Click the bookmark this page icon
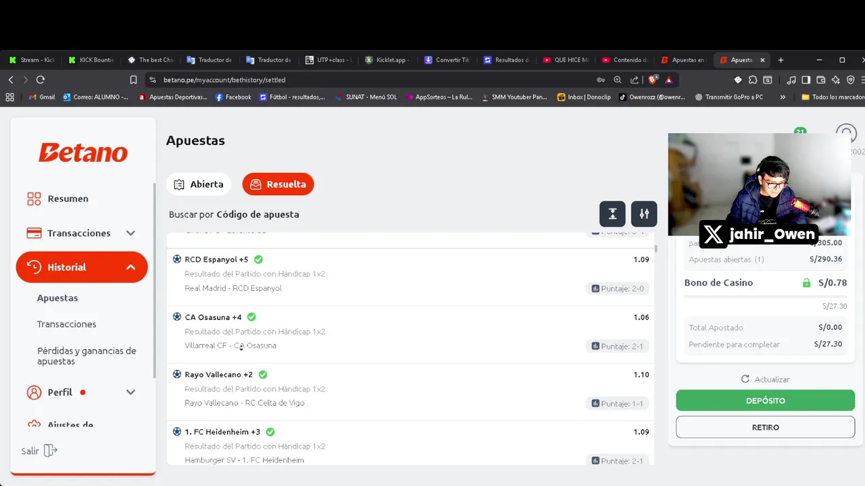 tap(133, 80)
